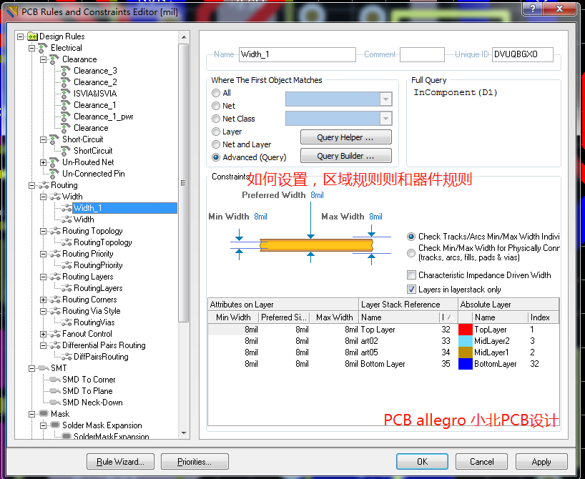Click the Max Width column header
585x479 pixels.
click(334, 317)
